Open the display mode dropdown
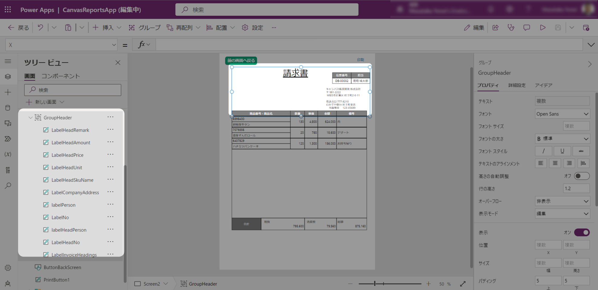The width and height of the screenshot is (598, 290). point(562,214)
